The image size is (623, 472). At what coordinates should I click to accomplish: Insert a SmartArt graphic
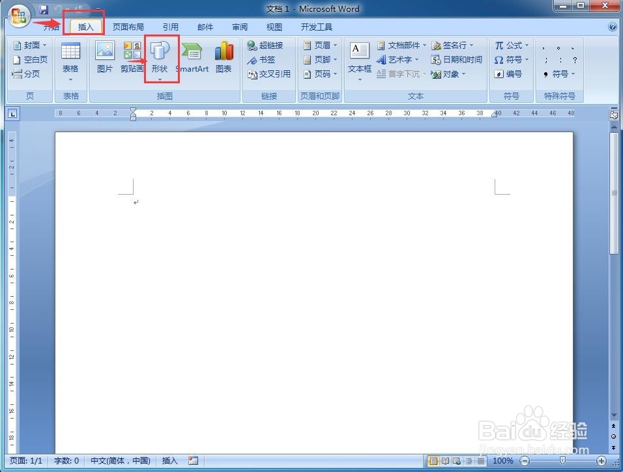pyautogui.click(x=192, y=57)
